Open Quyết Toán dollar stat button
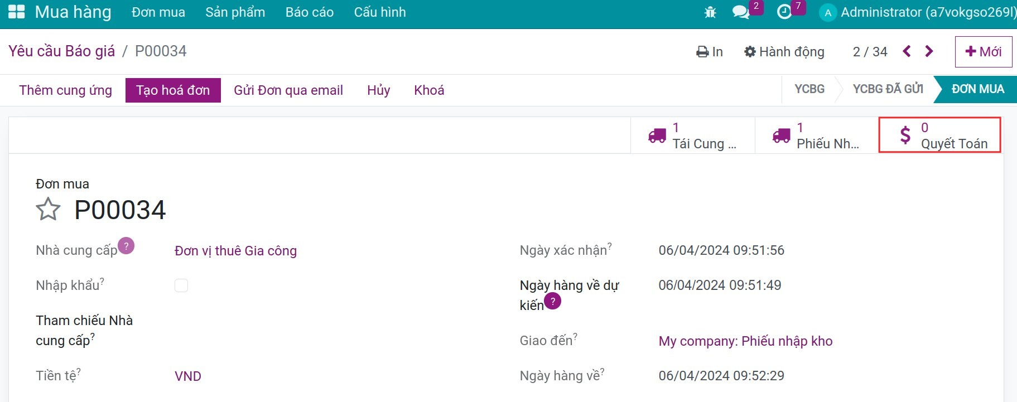This screenshot has height=402, width=1017. coord(940,135)
